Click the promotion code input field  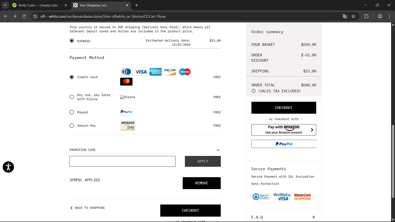(x=122, y=161)
